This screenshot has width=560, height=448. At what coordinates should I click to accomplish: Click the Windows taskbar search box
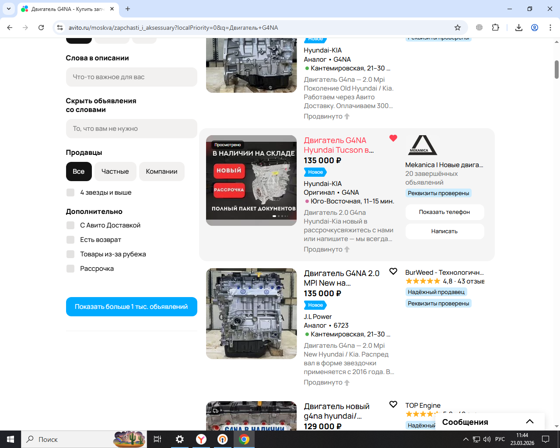coord(83,439)
